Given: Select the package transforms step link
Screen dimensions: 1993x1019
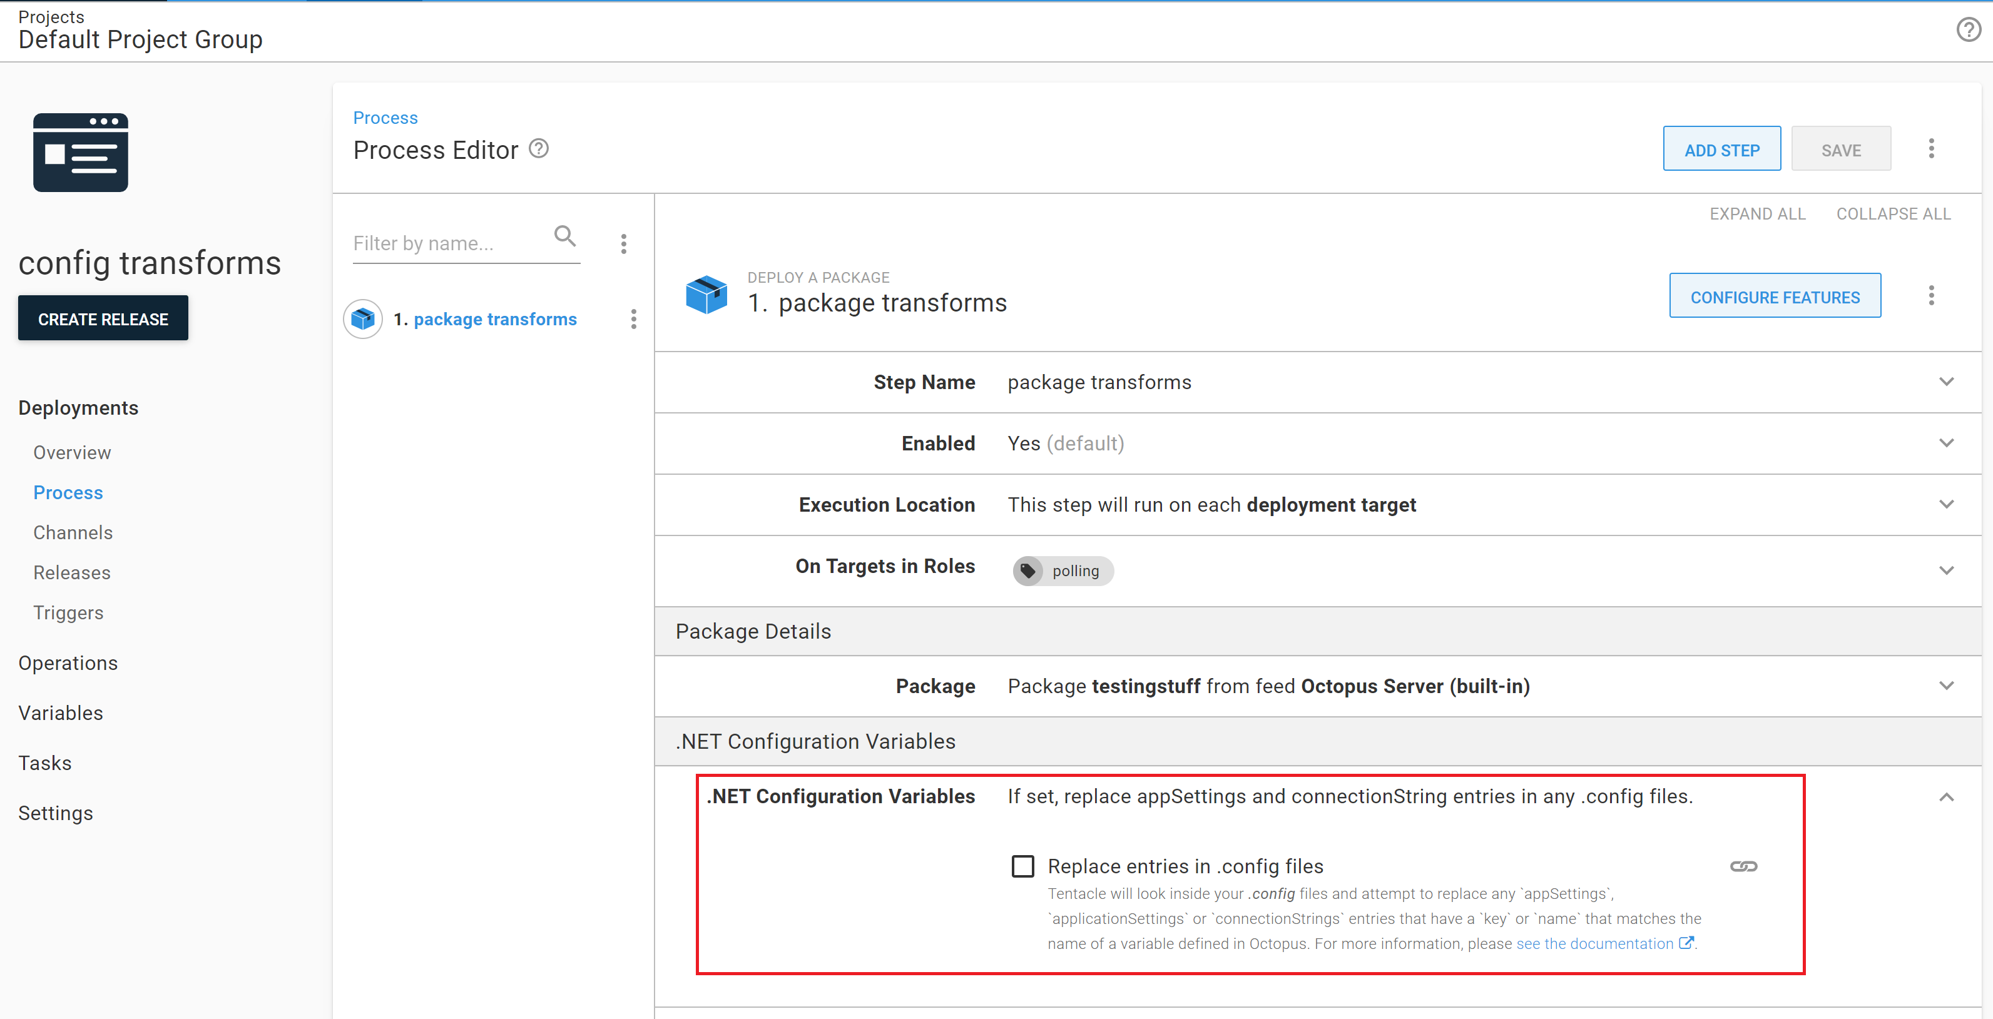Looking at the screenshot, I should tap(495, 319).
